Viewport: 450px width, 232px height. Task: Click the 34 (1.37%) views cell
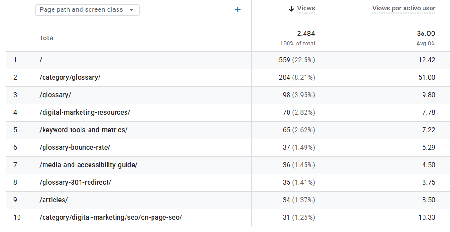pyautogui.click(x=298, y=200)
